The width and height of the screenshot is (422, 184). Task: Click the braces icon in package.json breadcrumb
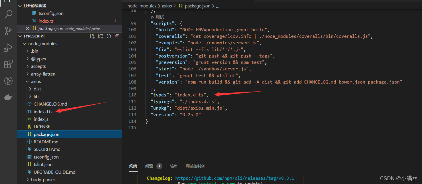pos(180,6)
